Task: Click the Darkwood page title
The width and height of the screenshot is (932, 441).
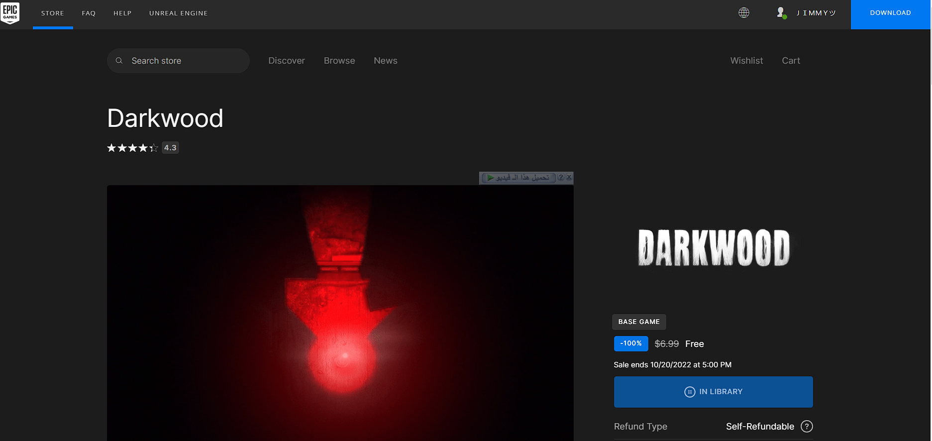Action: click(x=165, y=118)
